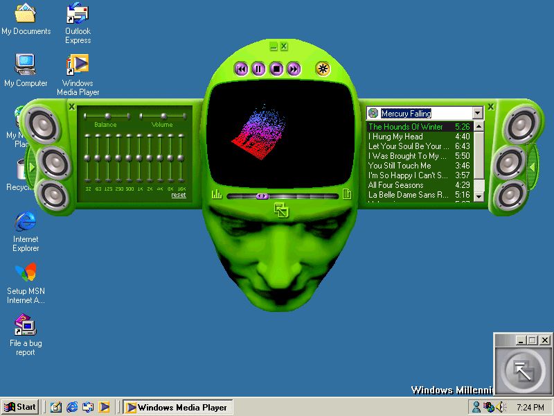Viewport: 554px width, 416px height.
Task: Click the volume icon in the system tray
Action: point(500,408)
